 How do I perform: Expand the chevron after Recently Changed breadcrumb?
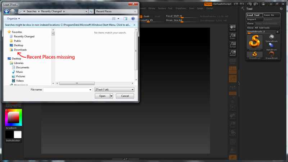[64, 12]
